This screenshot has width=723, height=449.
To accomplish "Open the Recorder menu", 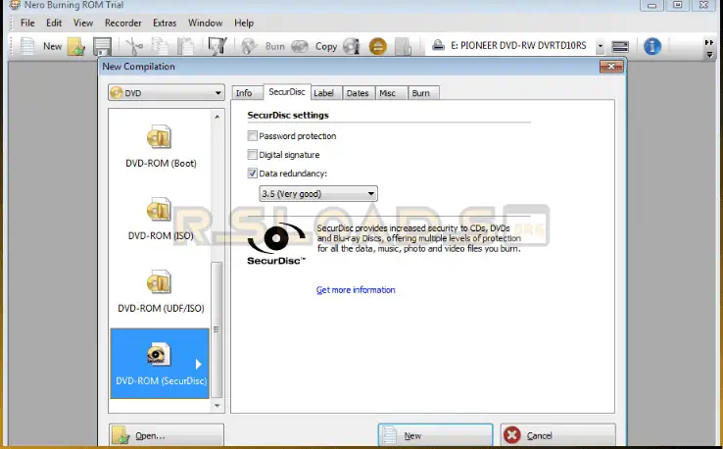I will tap(122, 23).
